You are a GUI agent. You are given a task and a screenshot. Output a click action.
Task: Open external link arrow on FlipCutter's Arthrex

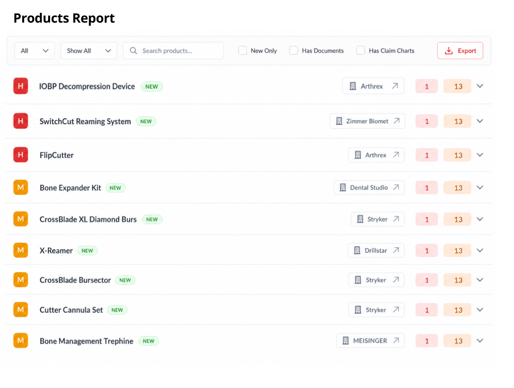396,154
